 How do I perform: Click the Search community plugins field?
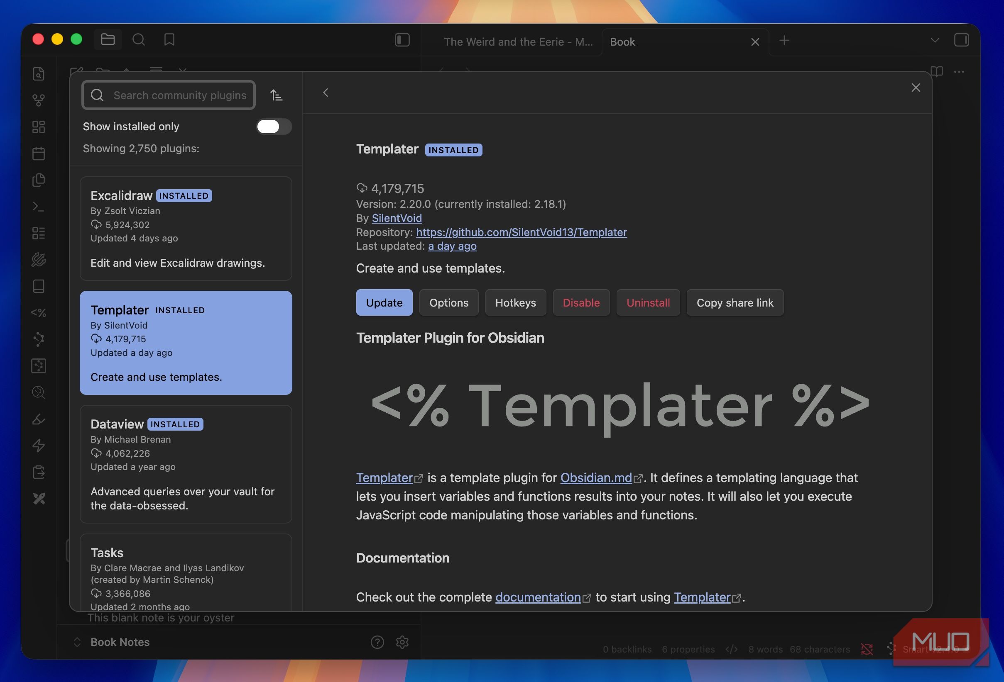[x=169, y=95]
